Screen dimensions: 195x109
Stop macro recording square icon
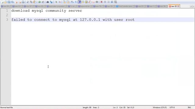point(105,2)
